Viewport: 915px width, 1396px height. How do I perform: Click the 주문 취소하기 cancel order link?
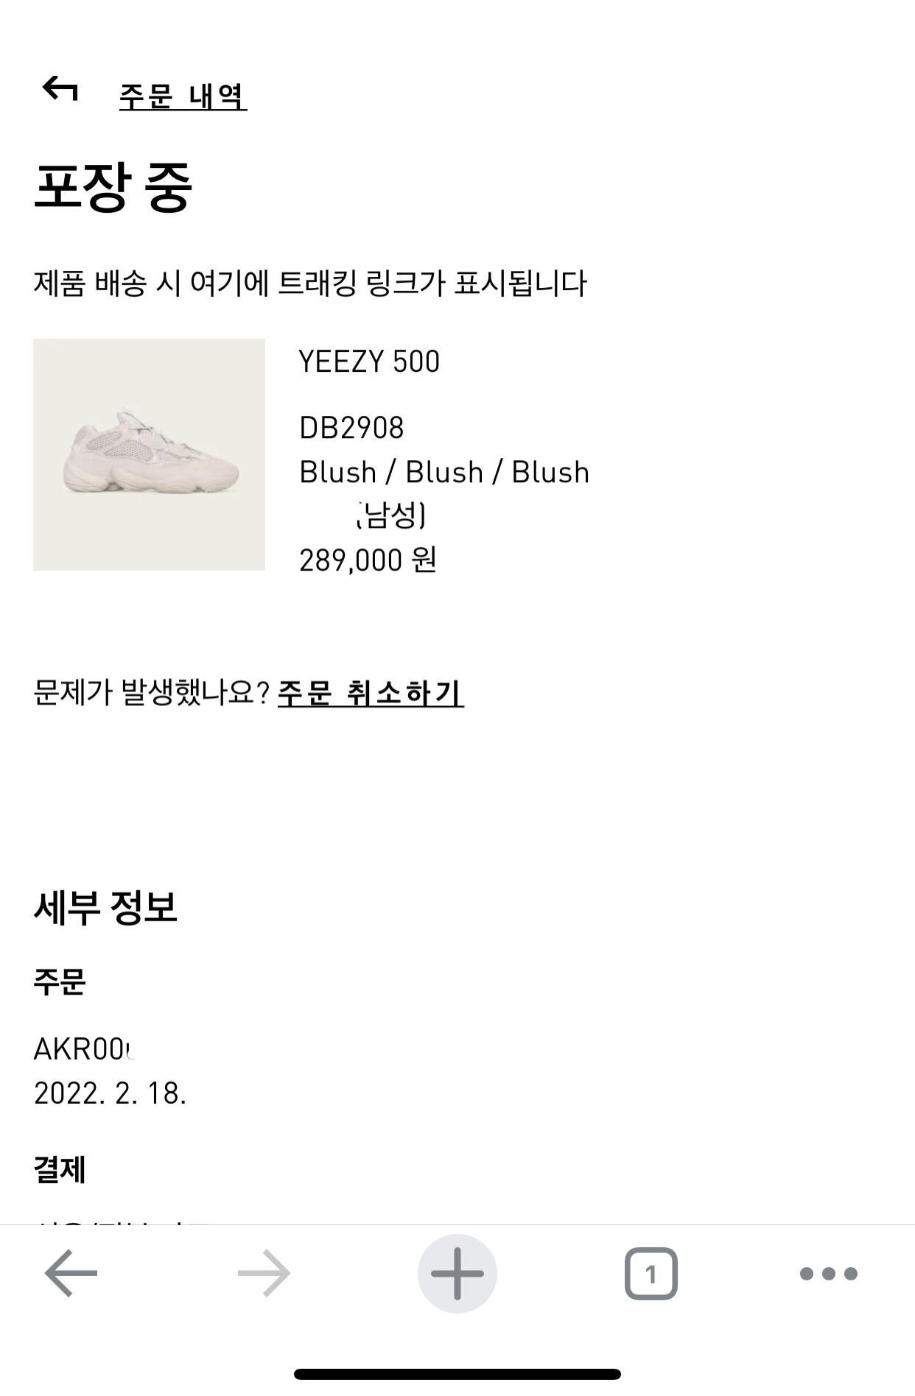[x=370, y=693]
